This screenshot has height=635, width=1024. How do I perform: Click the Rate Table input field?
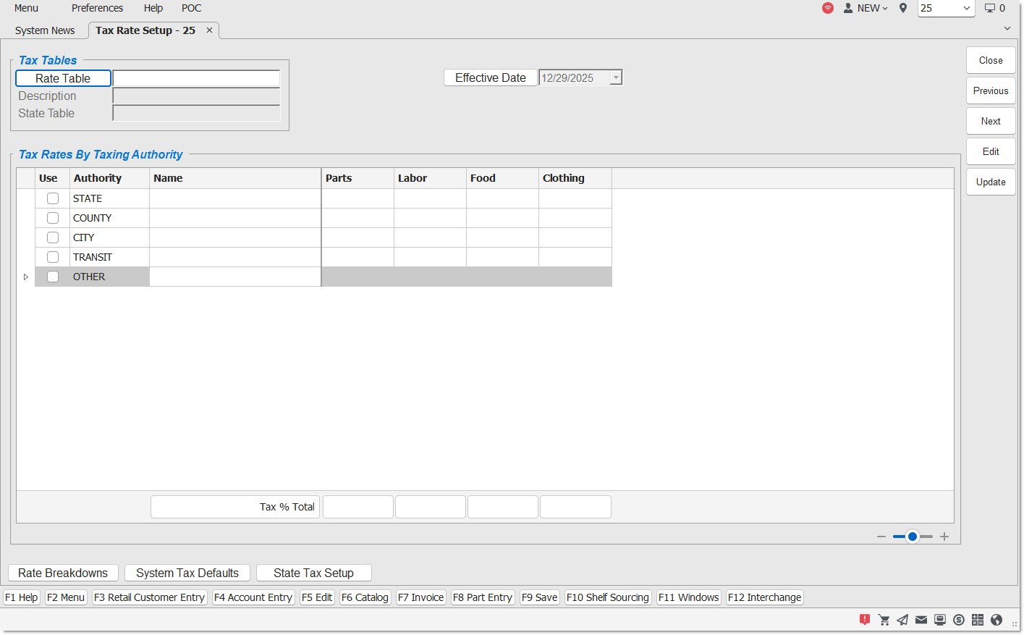[x=196, y=78]
